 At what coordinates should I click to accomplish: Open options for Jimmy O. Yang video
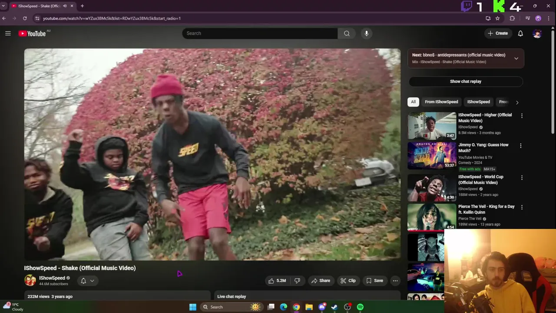coord(521,146)
